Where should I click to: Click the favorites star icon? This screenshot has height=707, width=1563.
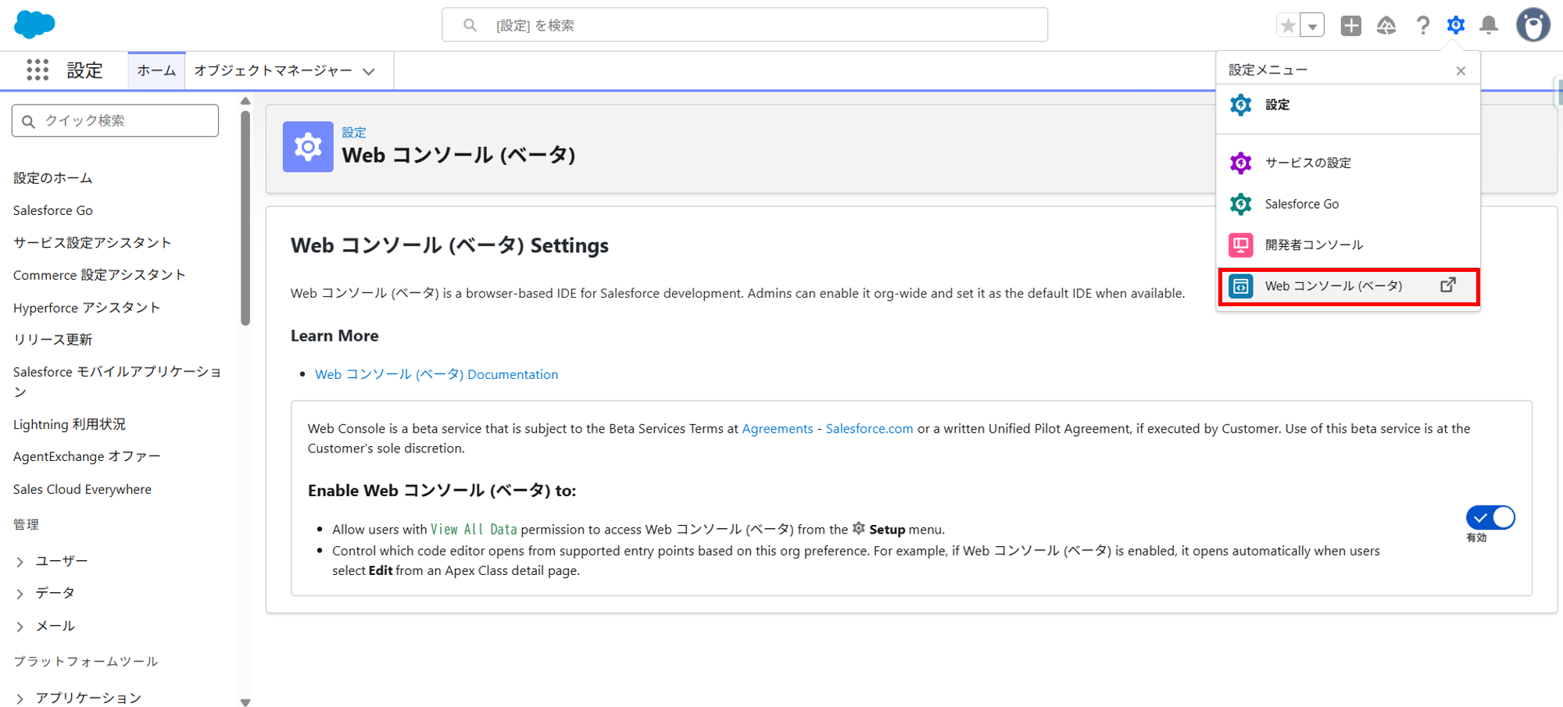pos(1288,26)
